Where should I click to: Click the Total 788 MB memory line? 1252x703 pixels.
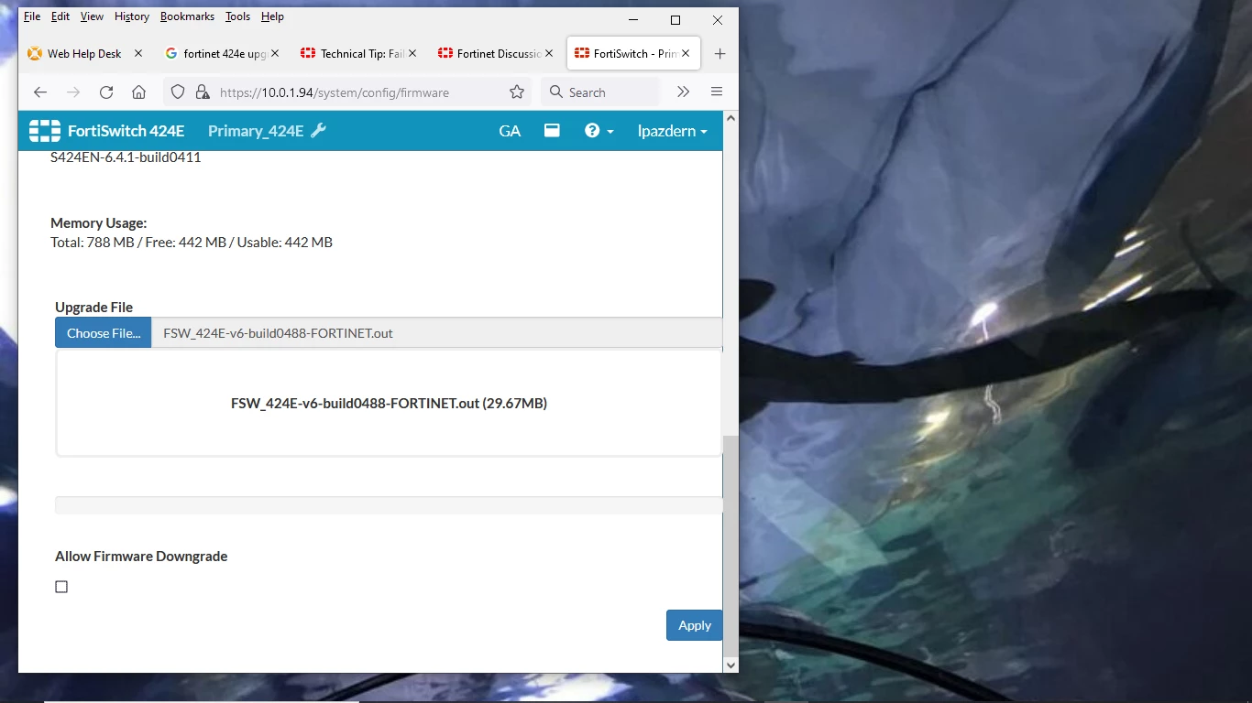click(x=192, y=243)
